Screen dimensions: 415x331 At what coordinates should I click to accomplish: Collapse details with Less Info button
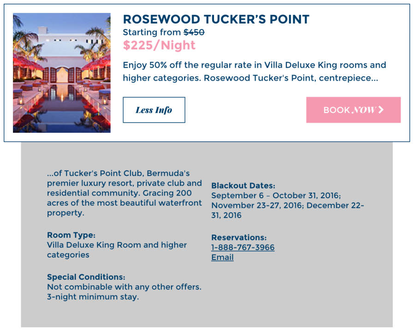click(x=154, y=110)
